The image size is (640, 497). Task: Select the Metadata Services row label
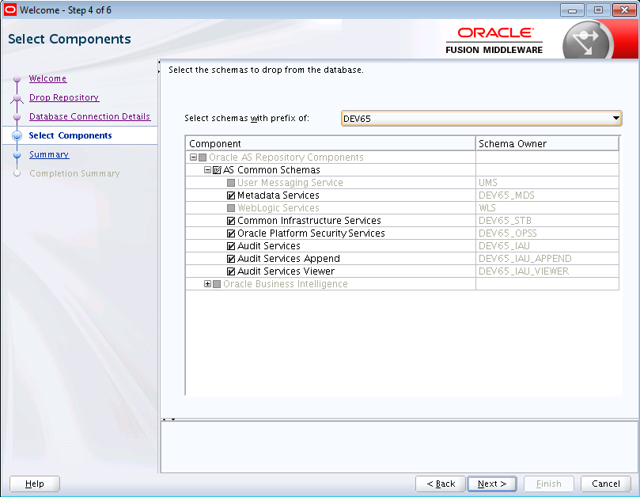278,195
